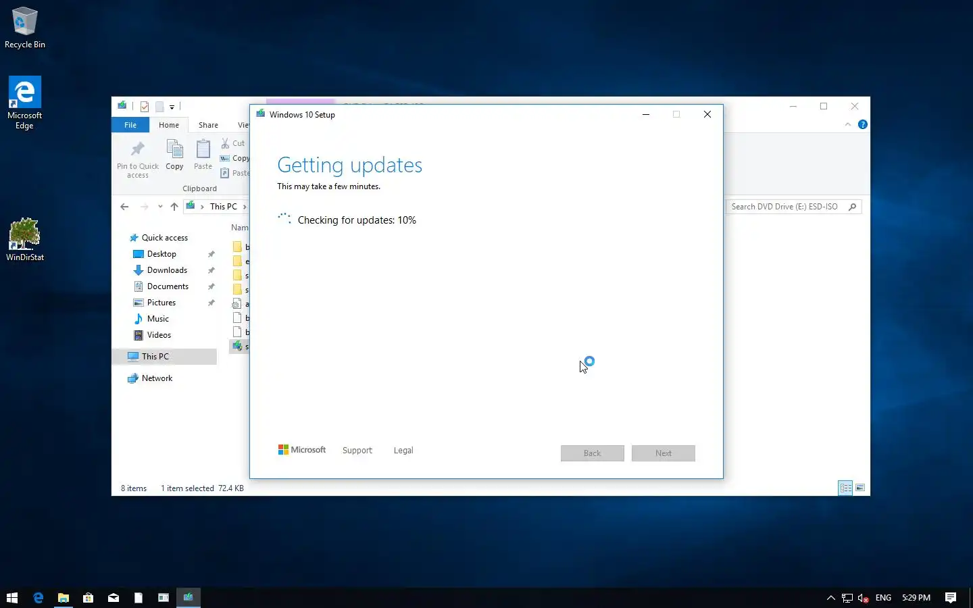Select Videos in navigation pane
The height and width of the screenshot is (608, 973).
click(x=159, y=335)
